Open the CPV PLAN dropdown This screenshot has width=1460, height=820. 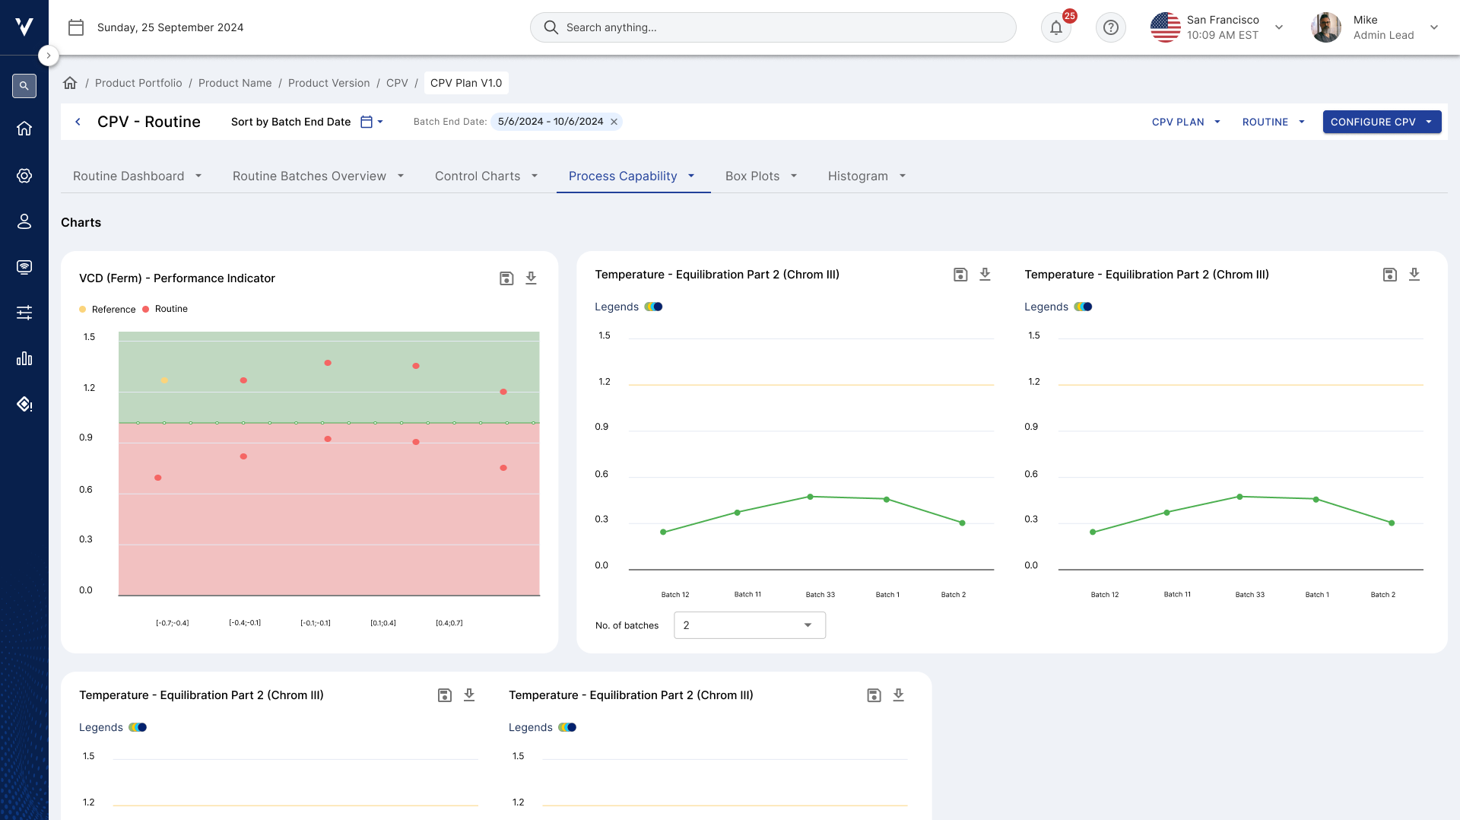pos(1186,122)
